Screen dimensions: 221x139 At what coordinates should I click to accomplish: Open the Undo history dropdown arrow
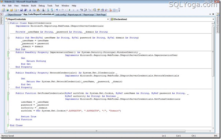pyautogui.click(x=60, y=10)
